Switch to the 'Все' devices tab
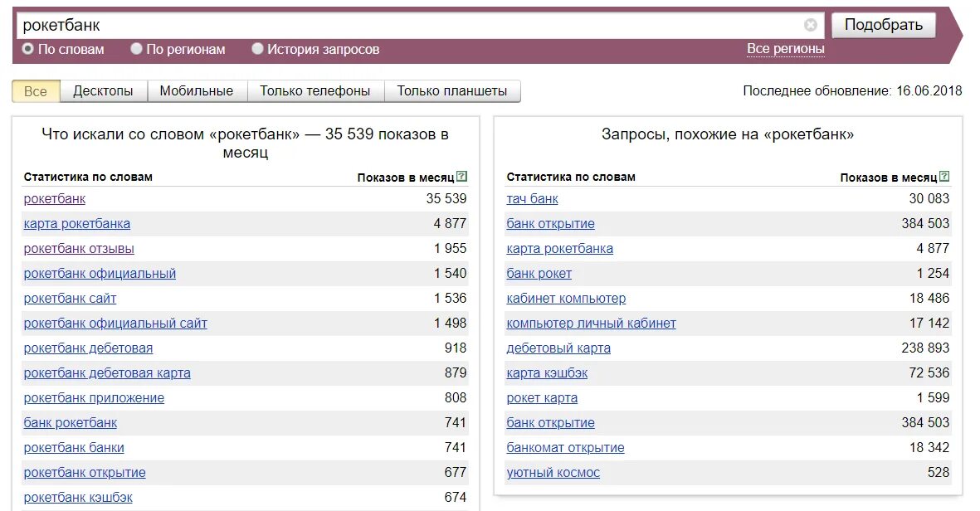This screenshot has height=511, width=980. 36,91
